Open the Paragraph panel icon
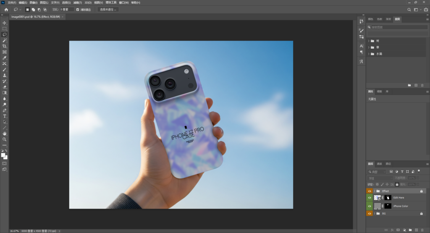The width and height of the screenshot is (430, 233). click(x=362, y=52)
